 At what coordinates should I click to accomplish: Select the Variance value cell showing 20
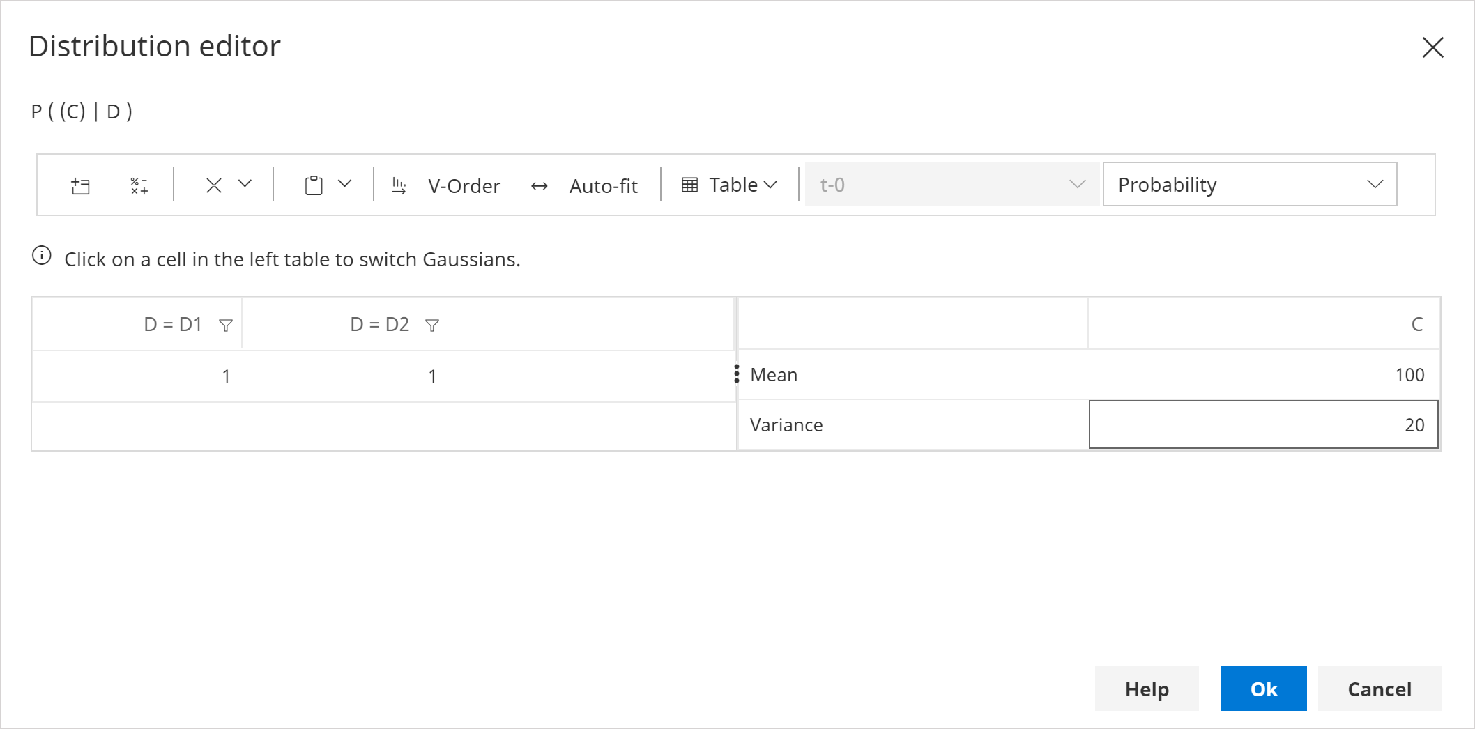click(x=1263, y=424)
